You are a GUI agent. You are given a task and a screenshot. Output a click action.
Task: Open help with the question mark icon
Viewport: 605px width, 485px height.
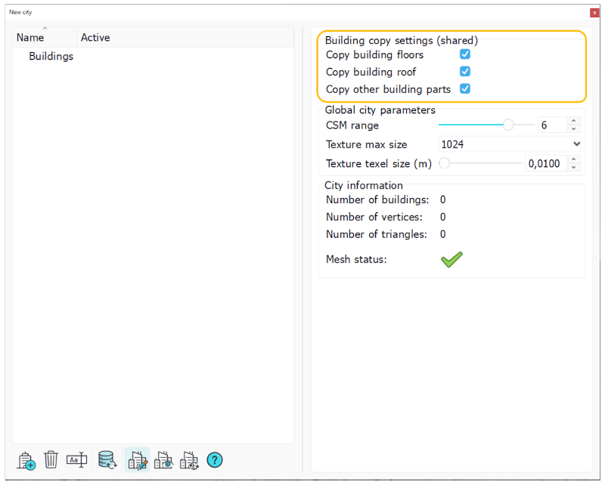[x=215, y=459]
